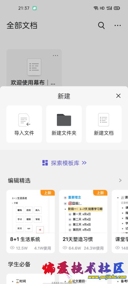Tap the 24.3W使用 usage text
Viewport: 128px width, 284px height.
(94, 248)
